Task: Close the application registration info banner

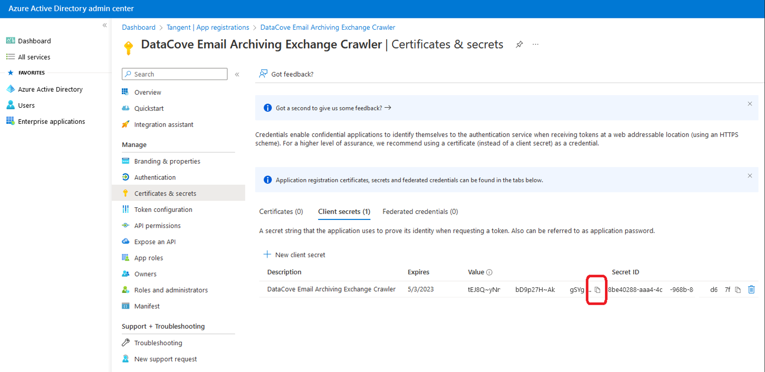Action: click(750, 176)
